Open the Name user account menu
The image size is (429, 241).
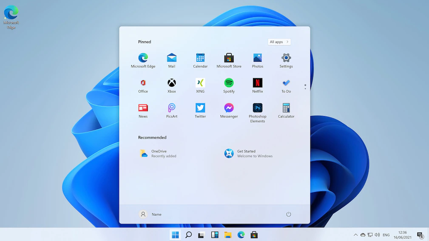[x=150, y=214]
